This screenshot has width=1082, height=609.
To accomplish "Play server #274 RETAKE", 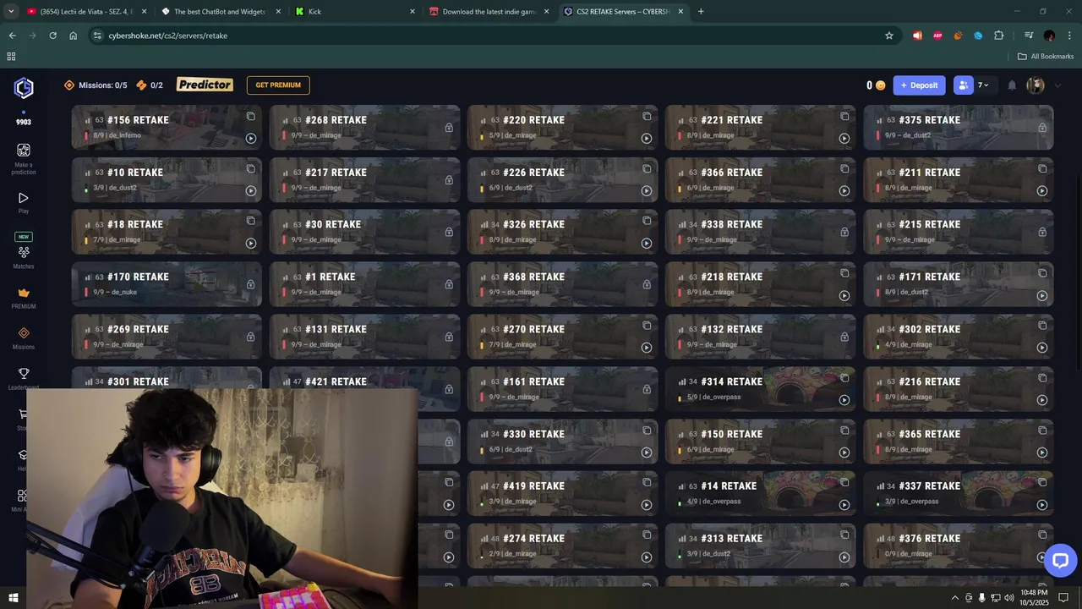I will pos(647,557).
